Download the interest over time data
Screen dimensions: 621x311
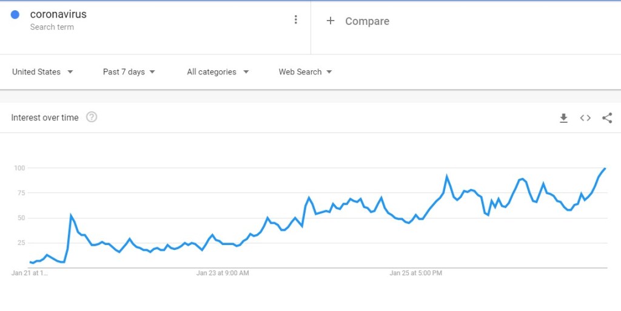(563, 118)
